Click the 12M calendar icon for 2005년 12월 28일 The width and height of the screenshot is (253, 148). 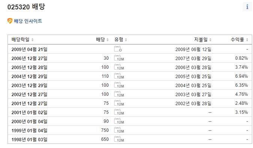pos(119,67)
